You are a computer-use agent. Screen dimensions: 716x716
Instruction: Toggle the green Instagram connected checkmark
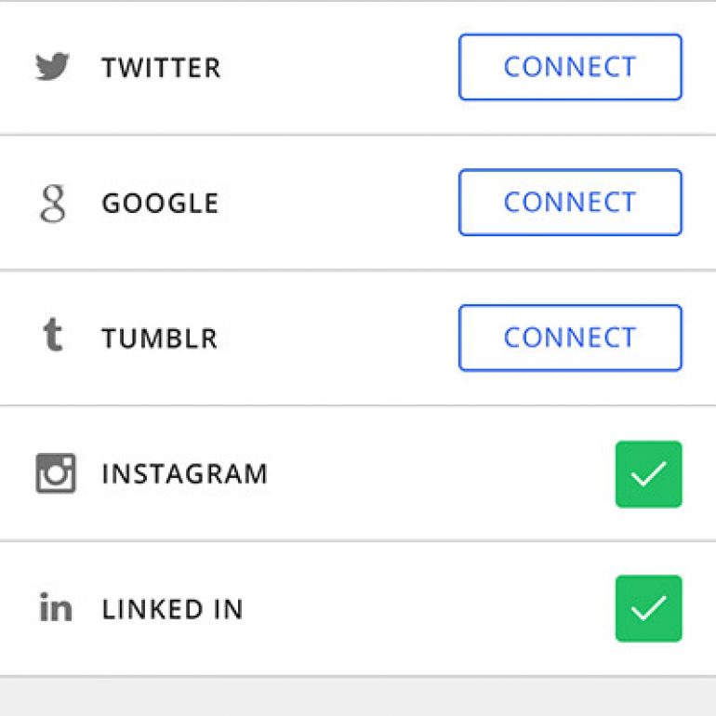coord(648,474)
